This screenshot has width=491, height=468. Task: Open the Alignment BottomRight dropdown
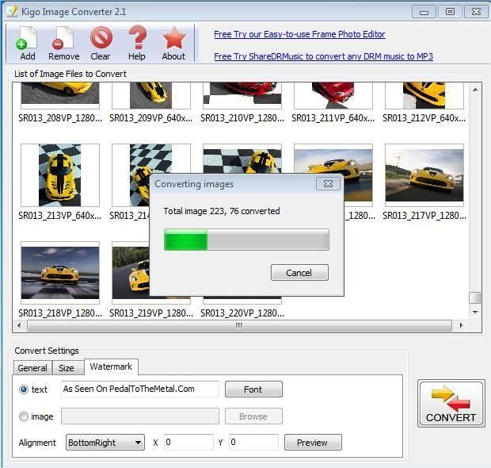coord(105,443)
